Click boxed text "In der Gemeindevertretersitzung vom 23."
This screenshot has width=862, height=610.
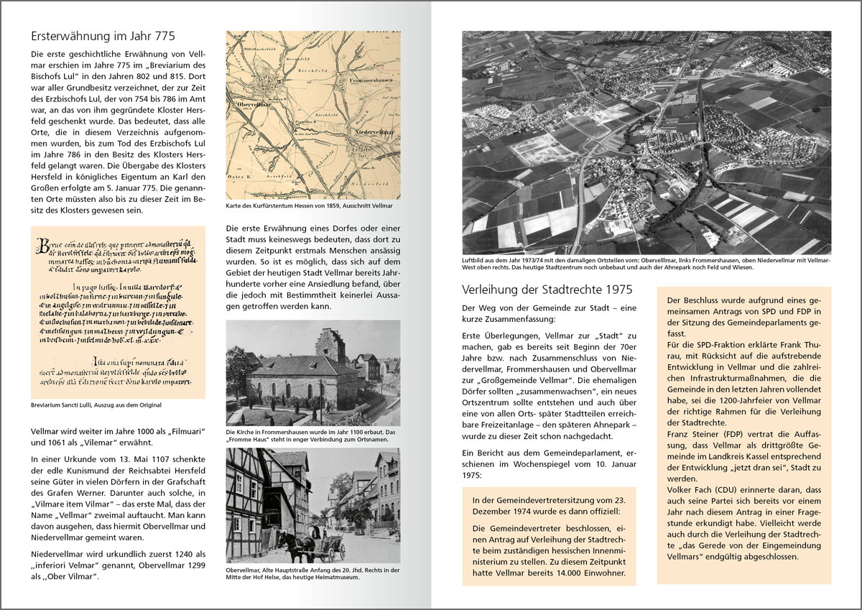[x=550, y=506]
